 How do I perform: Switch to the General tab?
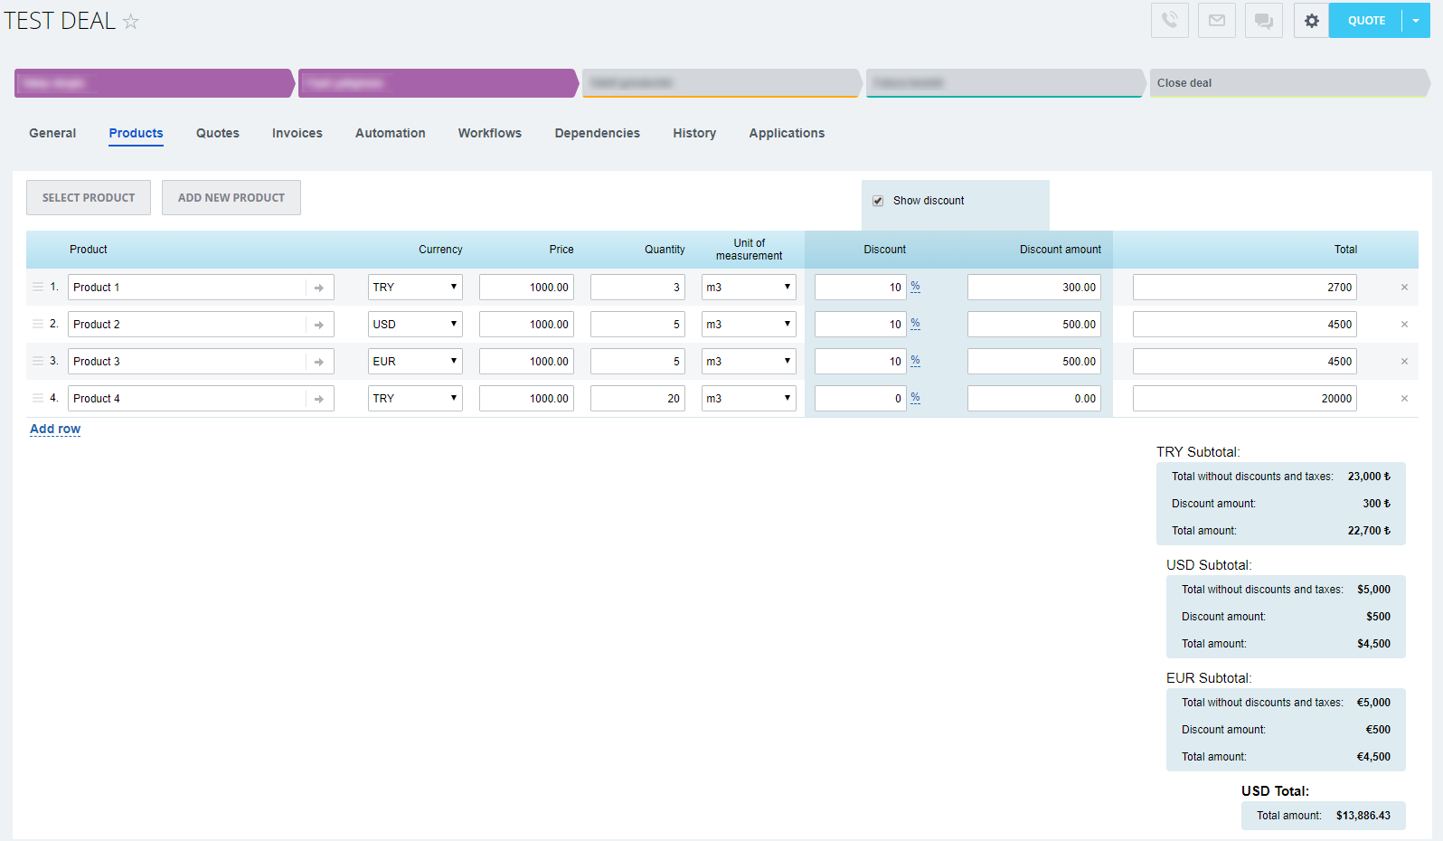click(52, 133)
